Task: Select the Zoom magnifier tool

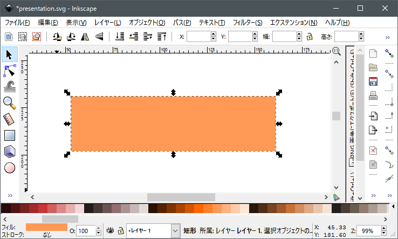Action: click(x=10, y=103)
